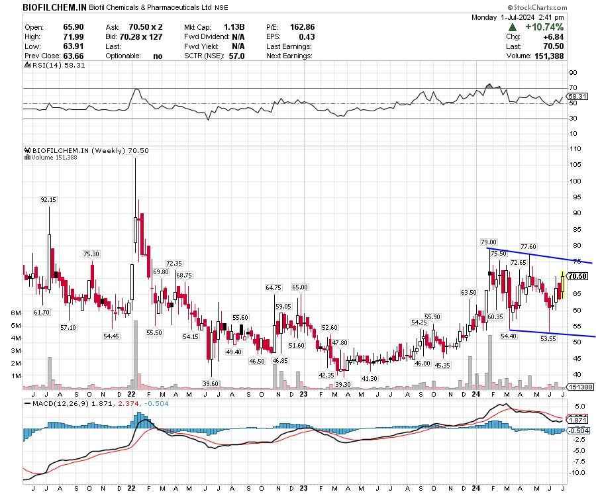
Task: Click the MACD histogram tag -0.504
Action: (x=578, y=430)
